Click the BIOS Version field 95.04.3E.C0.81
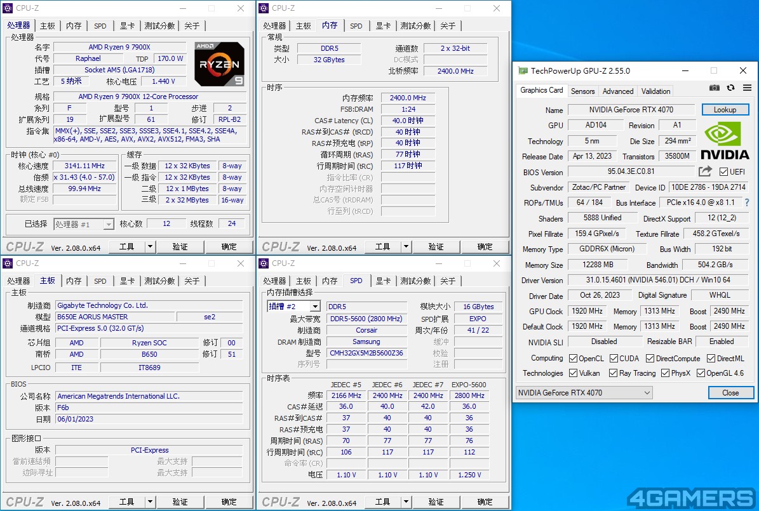This screenshot has height=511, width=759. click(x=631, y=171)
